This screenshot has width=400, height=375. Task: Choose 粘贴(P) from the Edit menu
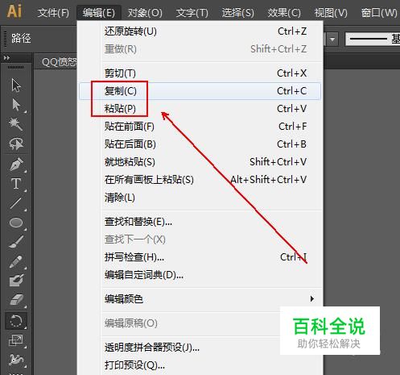(x=200, y=109)
